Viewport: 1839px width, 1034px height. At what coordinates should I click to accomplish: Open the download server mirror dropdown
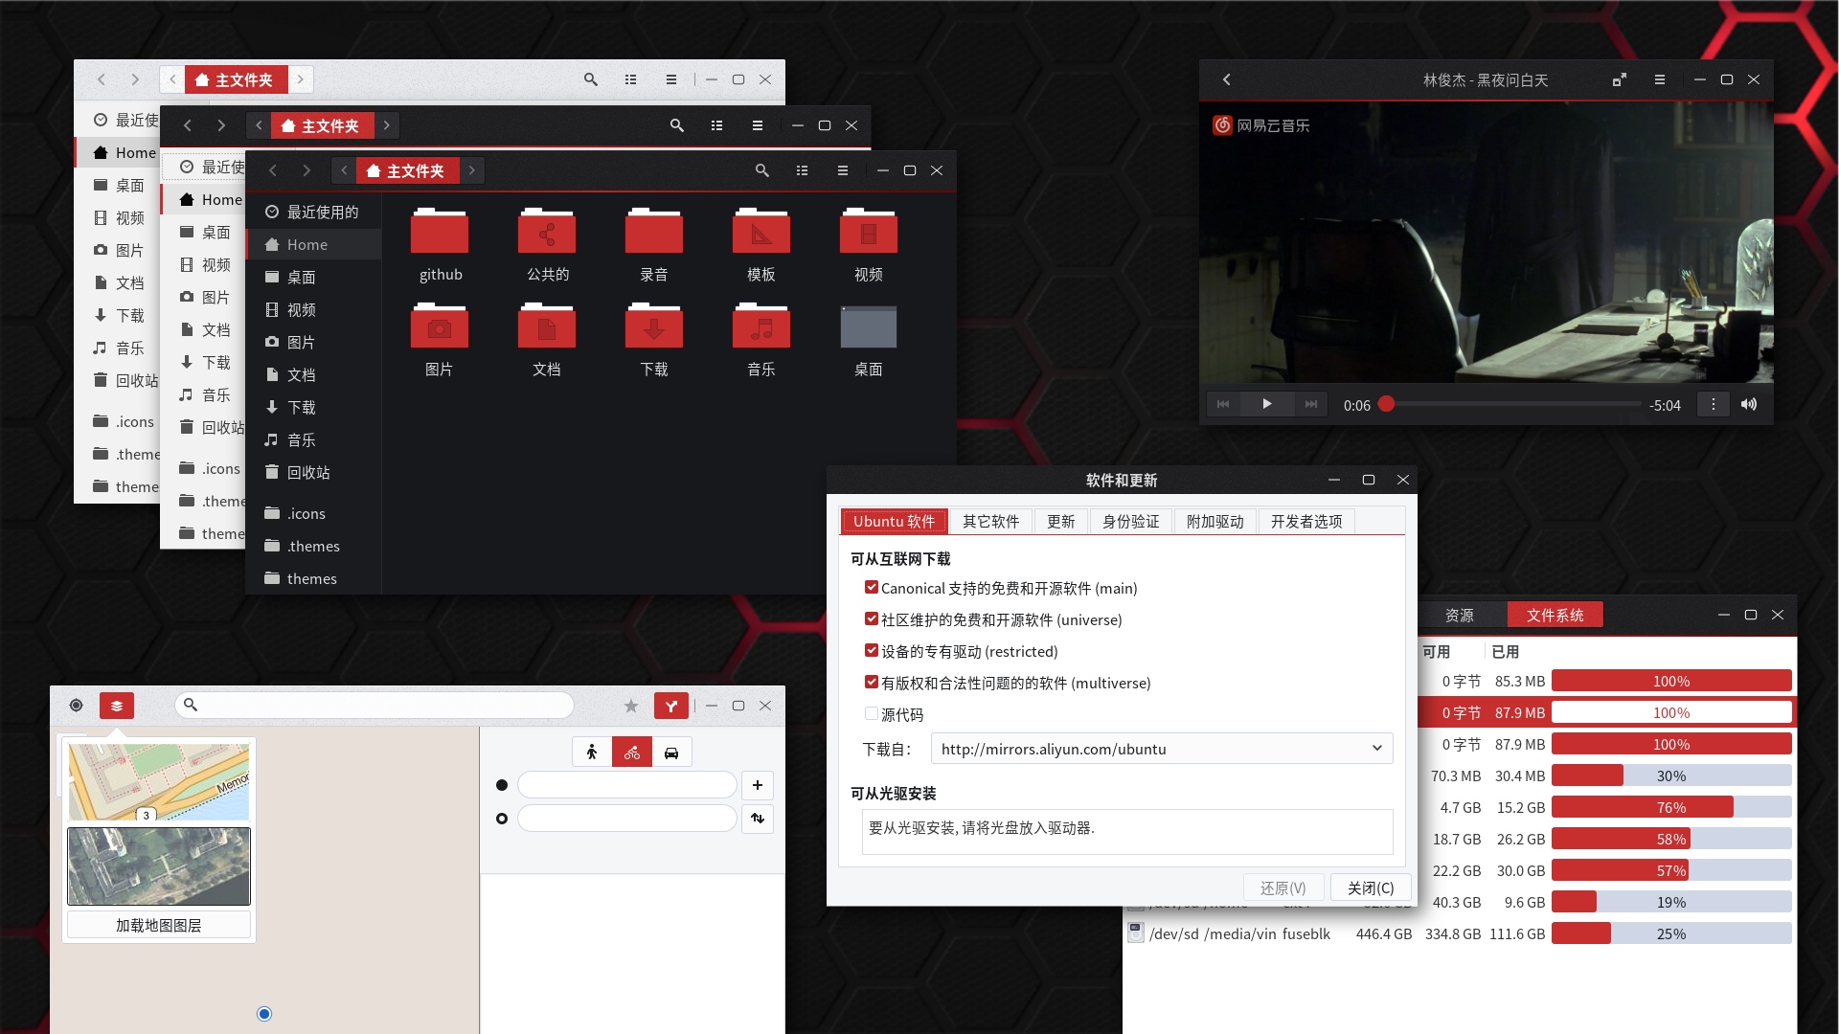point(1162,749)
